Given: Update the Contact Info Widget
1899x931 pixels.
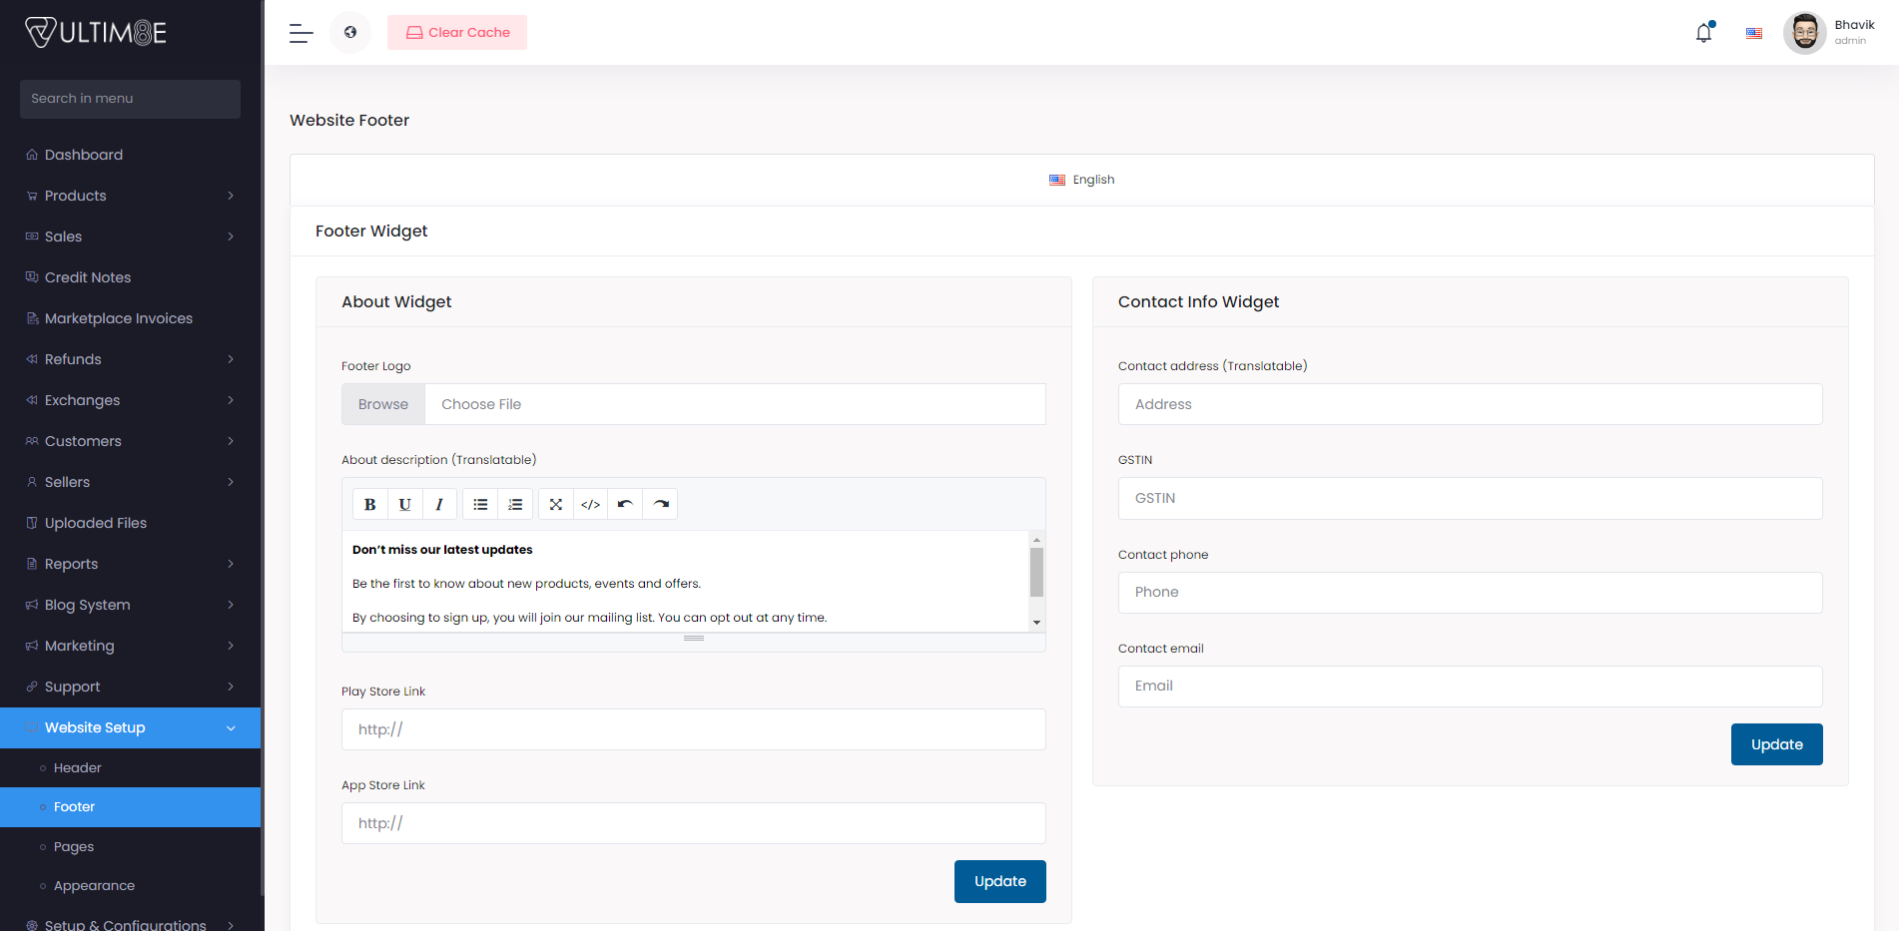Looking at the screenshot, I should pyautogui.click(x=1776, y=743).
